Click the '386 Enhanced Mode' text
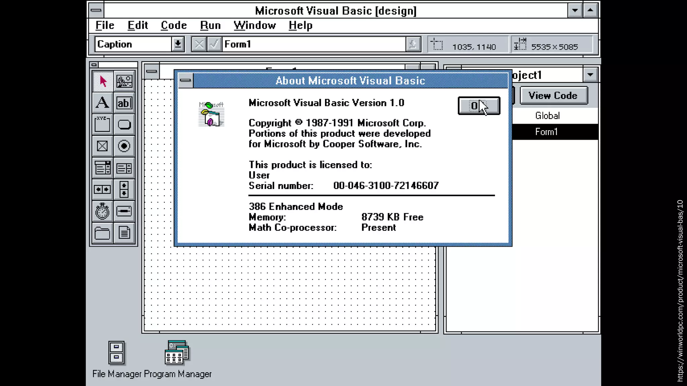 point(296,206)
